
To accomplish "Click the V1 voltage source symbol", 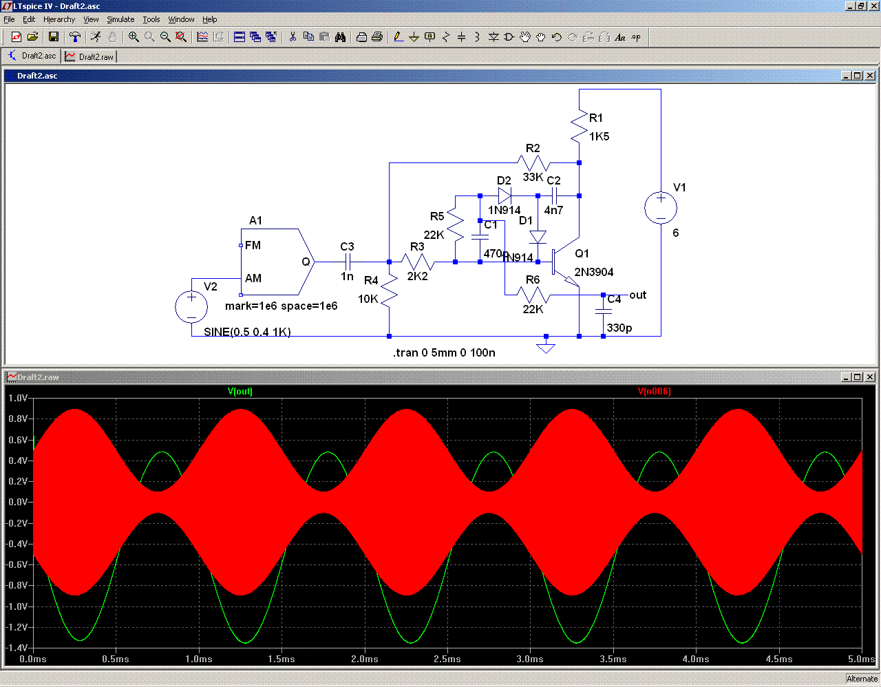I will click(661, 208).
